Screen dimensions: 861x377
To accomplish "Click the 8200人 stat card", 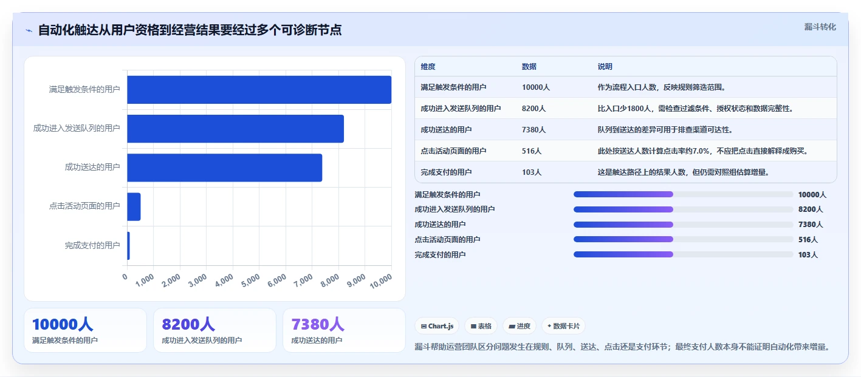I will pyautogui.click(x=215, y=330).
